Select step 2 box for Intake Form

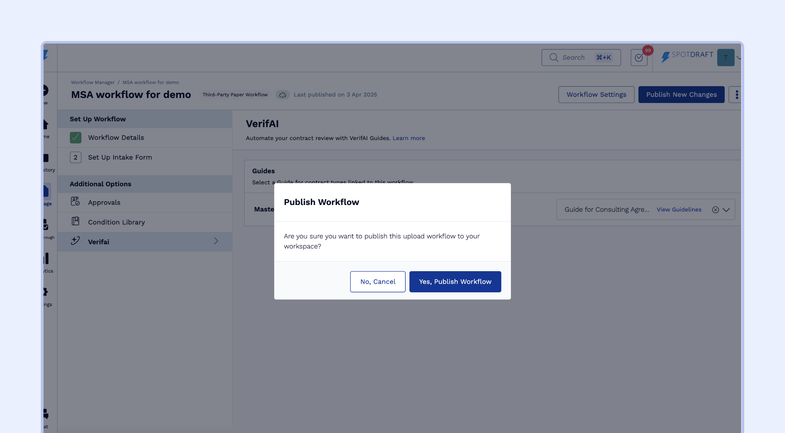point(75,157)
